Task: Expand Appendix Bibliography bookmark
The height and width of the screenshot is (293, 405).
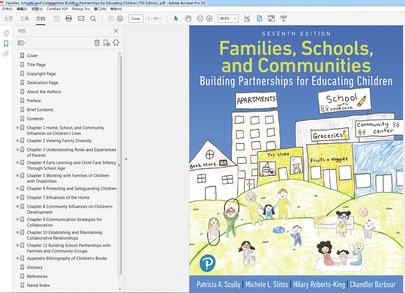Action: [x=18, y=258]
